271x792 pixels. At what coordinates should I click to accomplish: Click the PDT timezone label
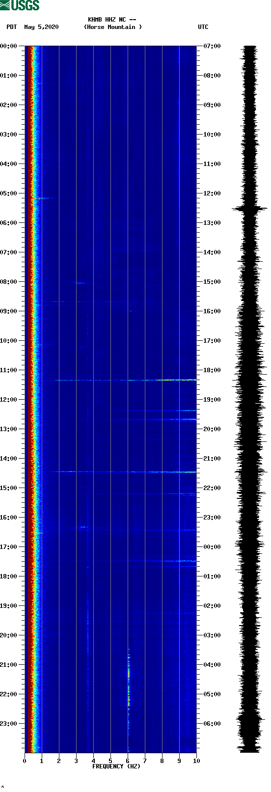pyautogui.click(x=12, y=27)
